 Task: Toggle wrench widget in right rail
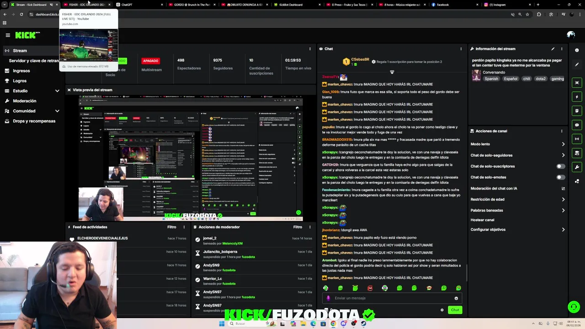pos(577,167)
